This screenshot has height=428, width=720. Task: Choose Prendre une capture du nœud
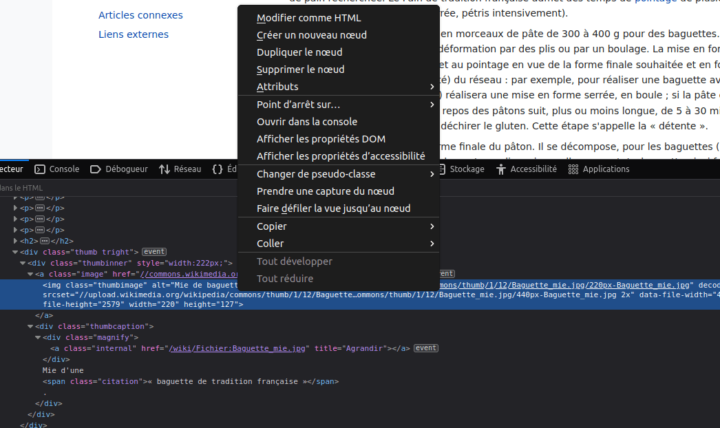tap(339, 191)
